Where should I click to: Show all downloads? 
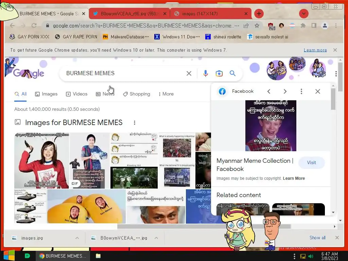pos(317,238)
